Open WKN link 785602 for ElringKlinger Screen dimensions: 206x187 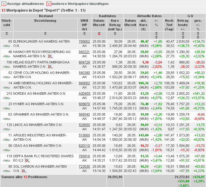pyautogui.click(x=84, y=41)
